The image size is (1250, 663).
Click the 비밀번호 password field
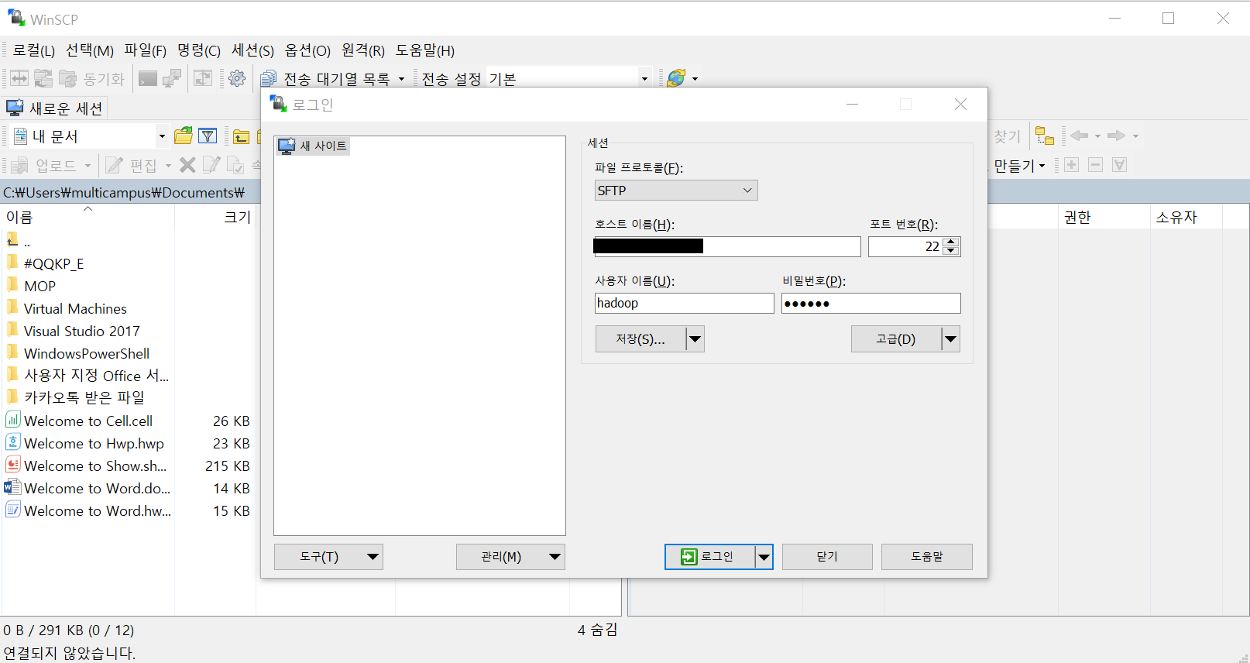871,303
